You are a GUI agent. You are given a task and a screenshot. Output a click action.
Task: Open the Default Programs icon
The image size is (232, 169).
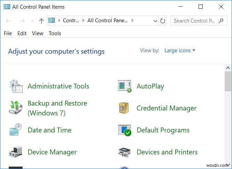[125, 130]
